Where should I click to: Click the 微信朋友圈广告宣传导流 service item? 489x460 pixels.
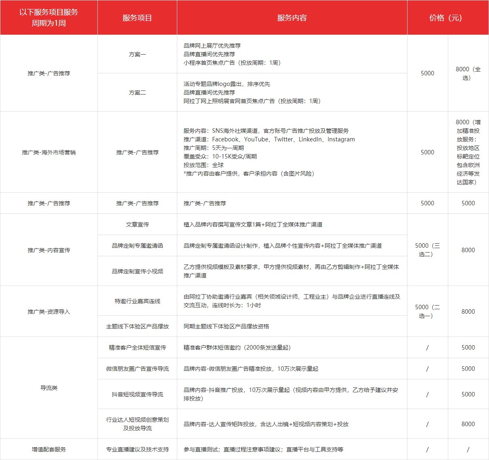tap(137, 369)
